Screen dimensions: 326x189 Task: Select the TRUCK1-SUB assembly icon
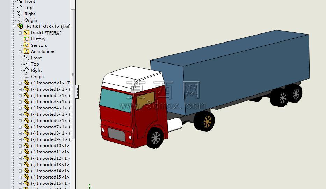tap(20, 27)
